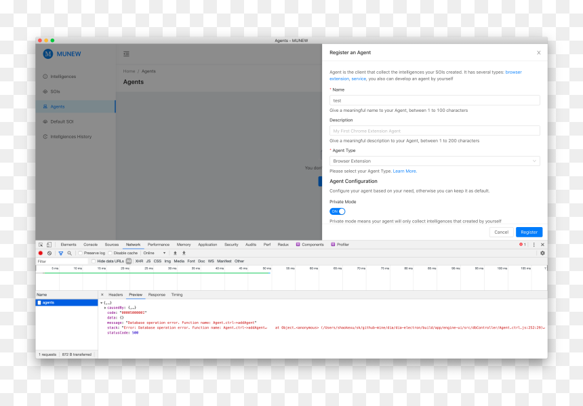Click the Cancel button
This screenshot has width=583, height=406.
(501, 232)
